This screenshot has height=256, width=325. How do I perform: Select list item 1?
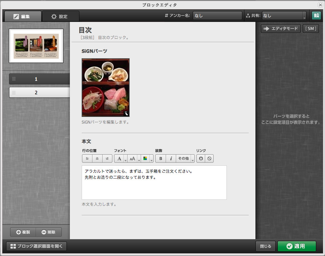coord(39,79)
